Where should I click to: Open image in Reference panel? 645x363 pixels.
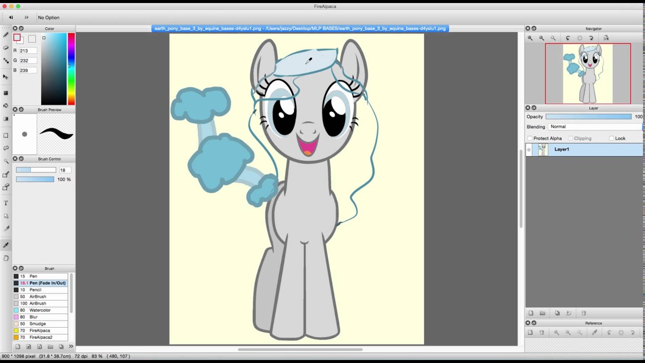click(x=530, y=333)
